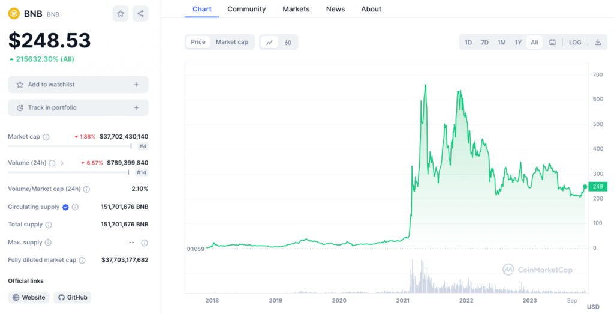This screenshot has height=314, width=614.
Task: Switch to the News tab
Action: [x=336, y=9]
